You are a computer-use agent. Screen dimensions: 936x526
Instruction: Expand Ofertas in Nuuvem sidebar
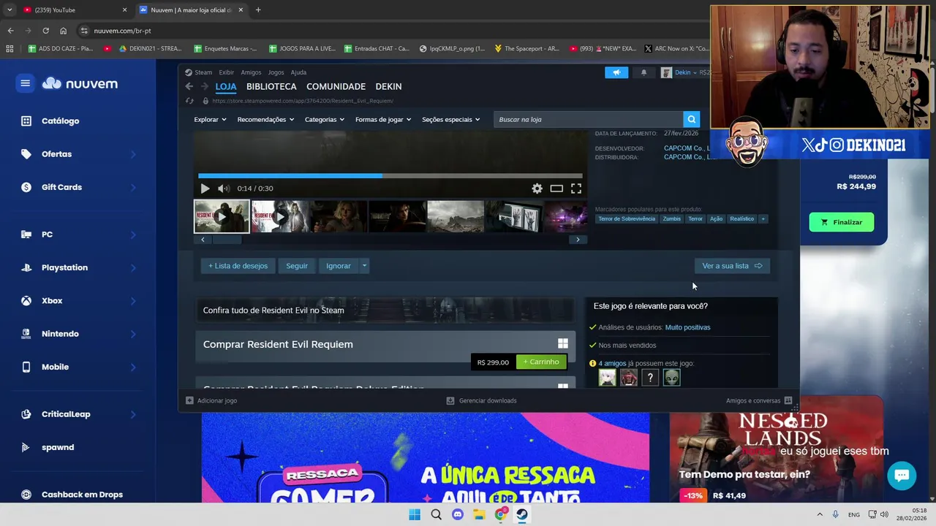coord(133,154)
